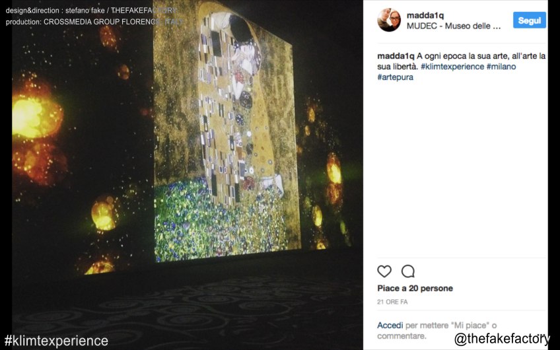
Task: Open the #artepura hashtag link
Action: (x=396, y=77)
